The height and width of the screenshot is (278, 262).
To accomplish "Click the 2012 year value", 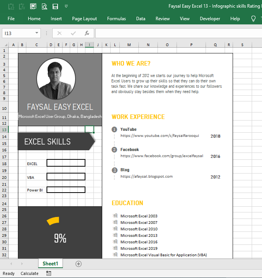I will (215, 177).
